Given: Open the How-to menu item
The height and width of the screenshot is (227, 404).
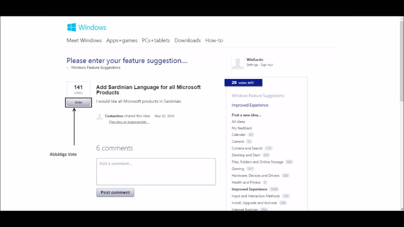Looking at the screenshot, I should (214, 40).
